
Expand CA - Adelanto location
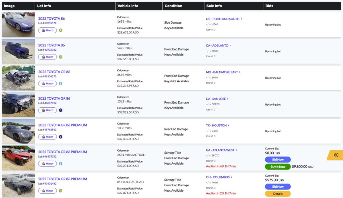point(218,45)
